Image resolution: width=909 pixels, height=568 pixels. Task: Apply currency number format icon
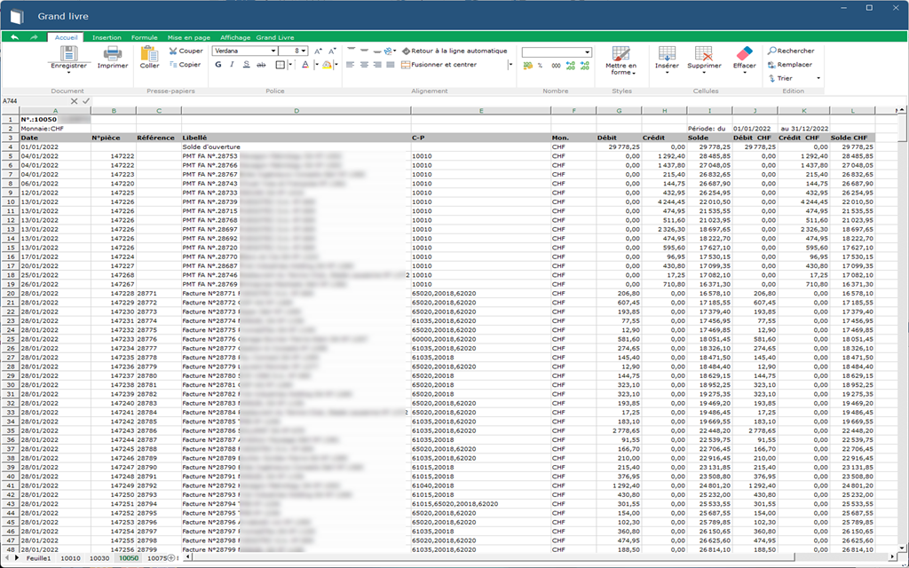click(527, 66)
